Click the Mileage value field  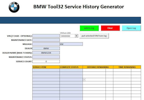pos(46,44)
